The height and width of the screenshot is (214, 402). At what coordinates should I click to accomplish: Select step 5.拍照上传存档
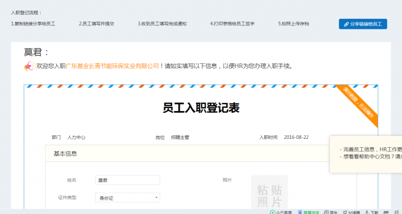[294, 24]
